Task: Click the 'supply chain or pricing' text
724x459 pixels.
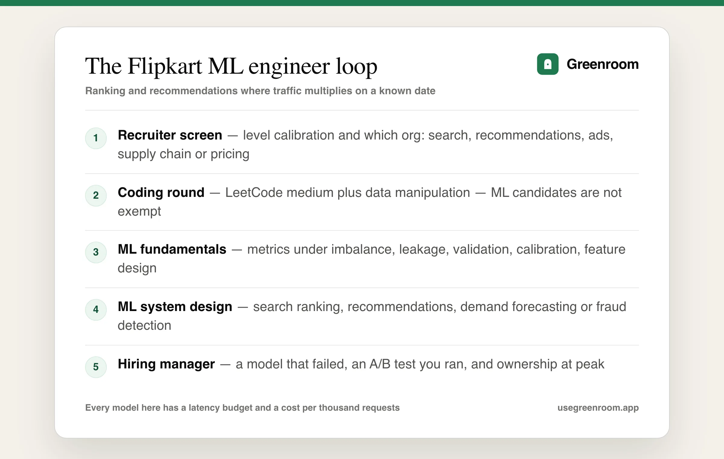Action: pyautogui.click(x=183, y=154)
